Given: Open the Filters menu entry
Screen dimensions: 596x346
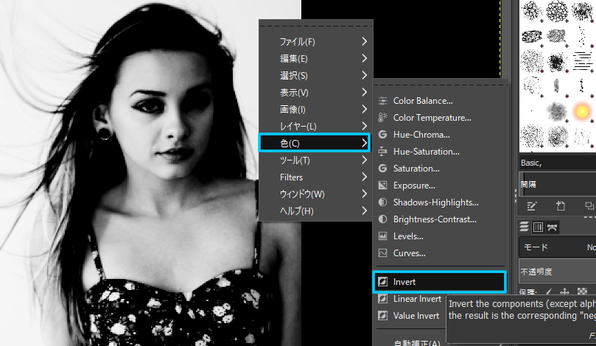Looking at the screenshot, I should [x=315, y=177].
